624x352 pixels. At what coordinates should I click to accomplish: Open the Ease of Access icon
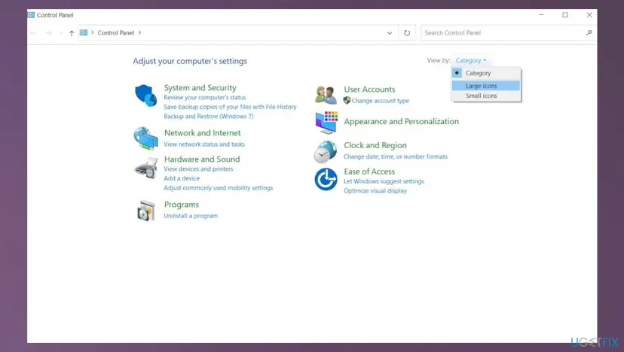[x=326, y=179]
